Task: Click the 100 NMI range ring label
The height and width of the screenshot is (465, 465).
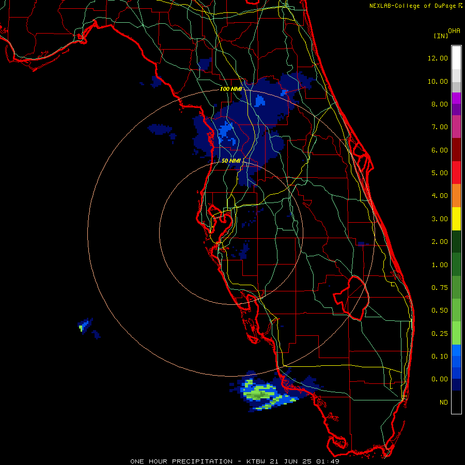Action: 231,89
